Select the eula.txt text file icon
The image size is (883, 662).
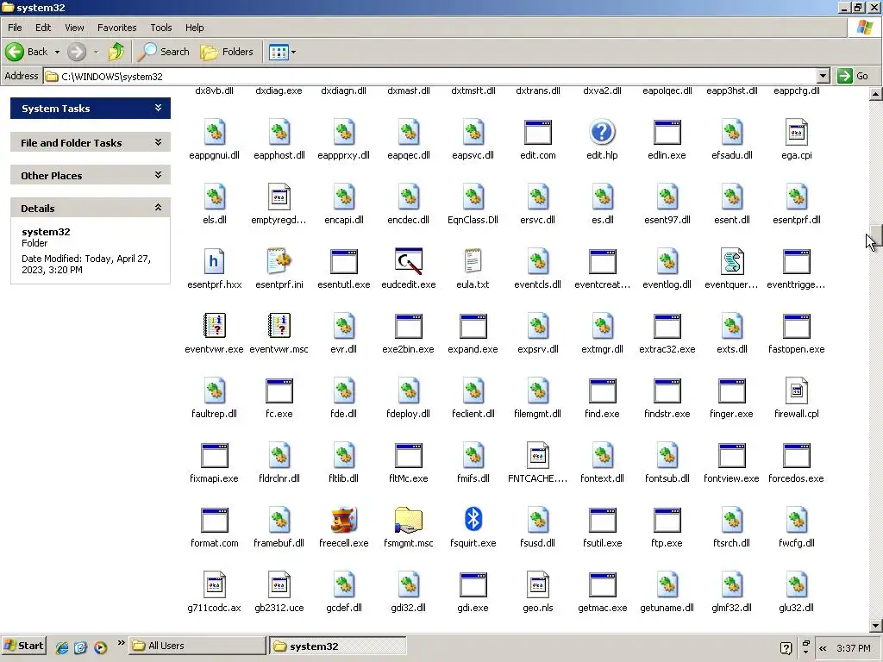pos(473,261)
